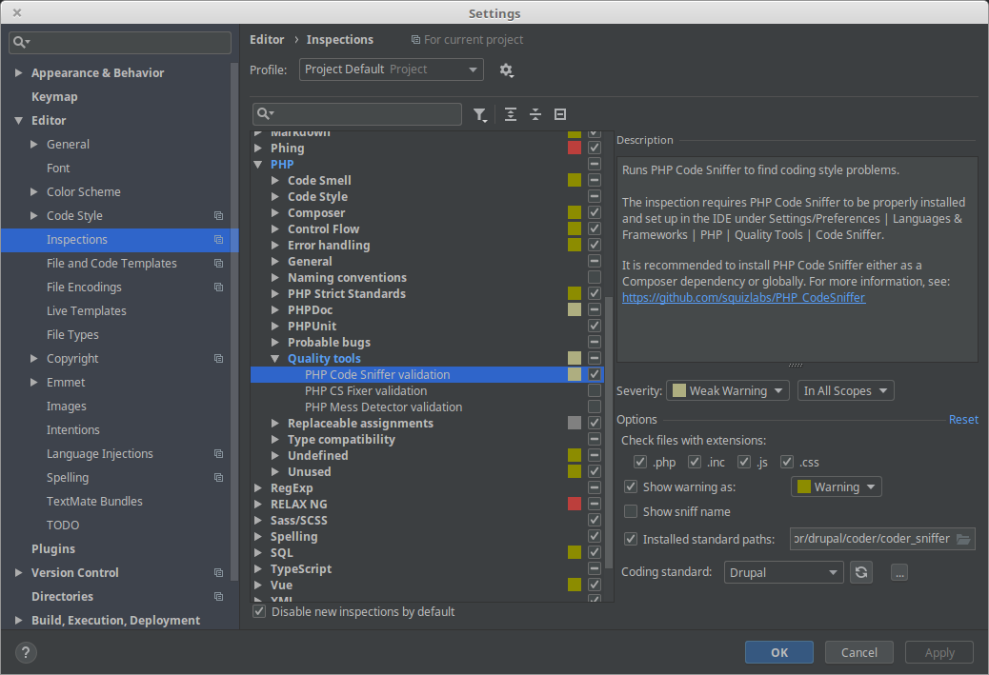
Task: Toggle the .php extension checkbox
Action: tap(639, 462)
